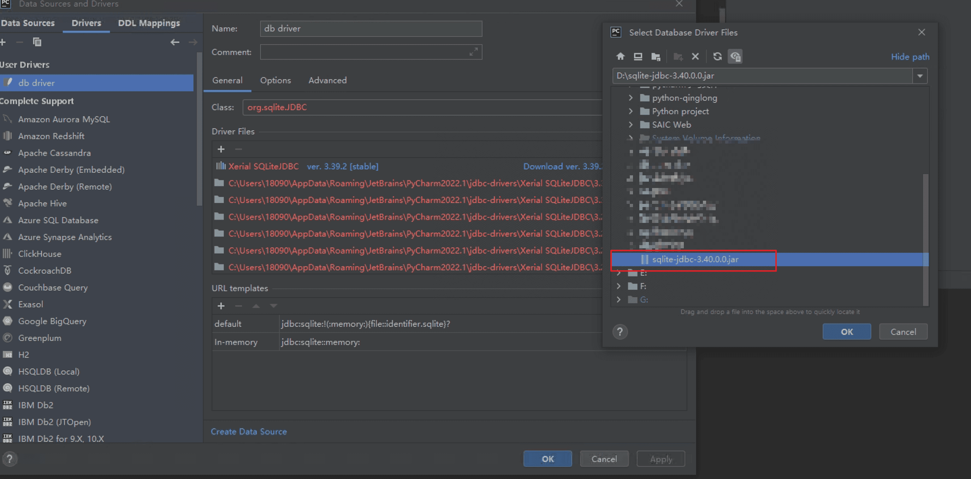Screen dimensions: 971x479
Task: Select Google BigQuery driver
Action: point(52,321)
